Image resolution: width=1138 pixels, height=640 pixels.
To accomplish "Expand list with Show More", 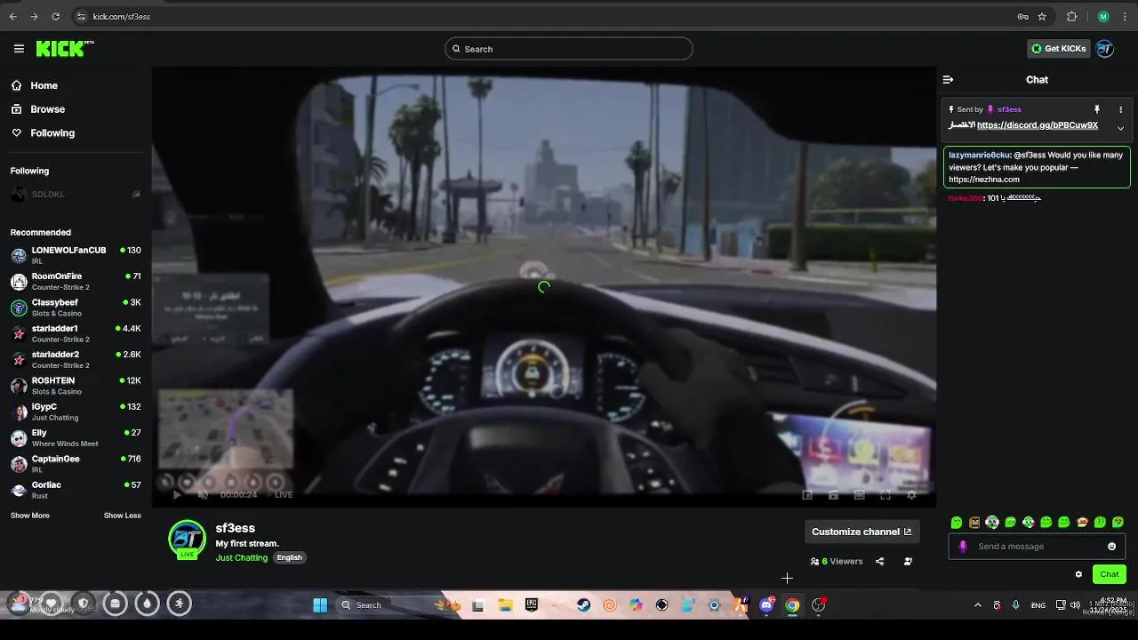I will click(x=30, y=516).
